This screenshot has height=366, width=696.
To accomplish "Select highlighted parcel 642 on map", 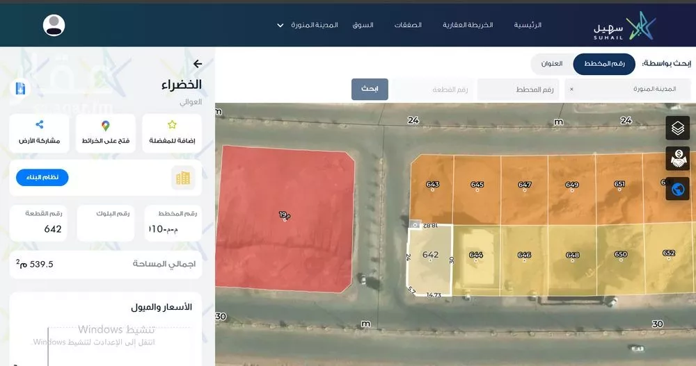I will [x=430, y=260].
